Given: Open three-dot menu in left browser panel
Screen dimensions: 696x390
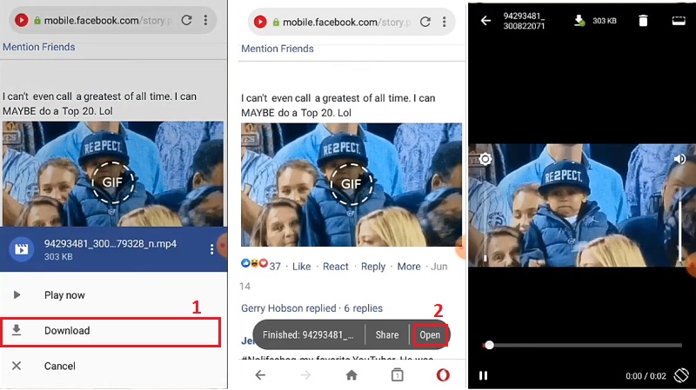Looking at the screenshot, I should click(205, 20).
